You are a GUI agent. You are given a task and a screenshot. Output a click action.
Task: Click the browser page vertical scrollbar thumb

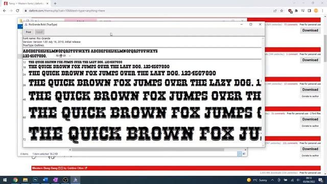(325, 48)
